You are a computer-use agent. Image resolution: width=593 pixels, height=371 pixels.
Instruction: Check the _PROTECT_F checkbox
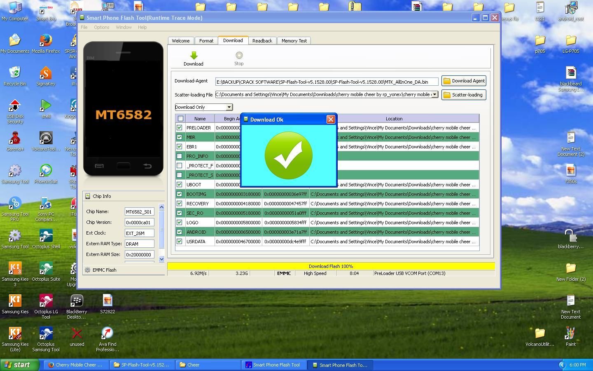(179, 166)
